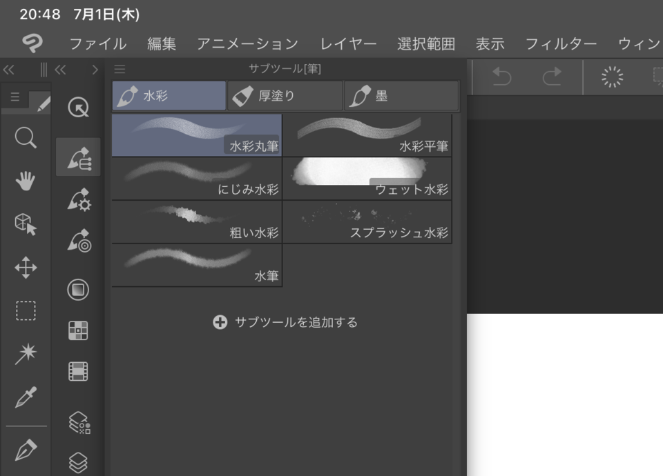Choose the スプラッシュ水彩 brush
This screenshot has width=663, height=476.
(x=368, y=221)
